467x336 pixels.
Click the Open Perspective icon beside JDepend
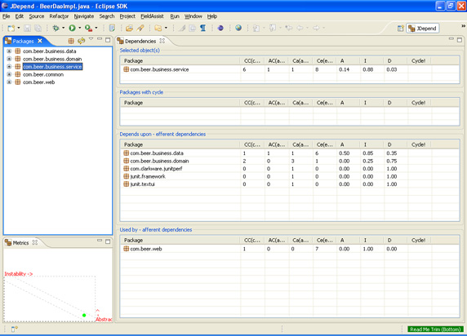pos(401,29)
